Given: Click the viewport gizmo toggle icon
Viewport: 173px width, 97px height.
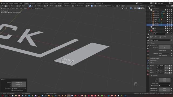Looking at the screenshot, I should (x=127, y=8).
